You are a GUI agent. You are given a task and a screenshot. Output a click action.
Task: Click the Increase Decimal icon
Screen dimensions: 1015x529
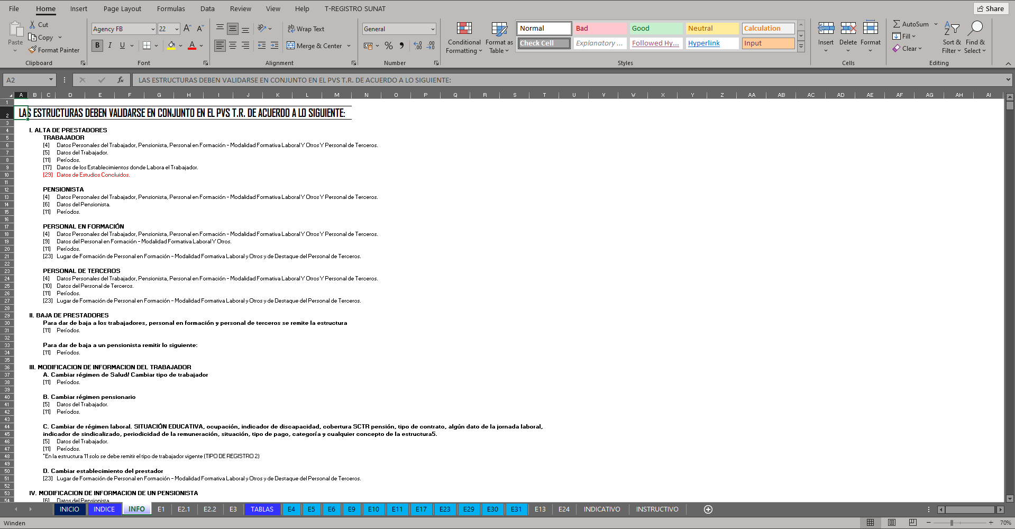tap(418, 45)
